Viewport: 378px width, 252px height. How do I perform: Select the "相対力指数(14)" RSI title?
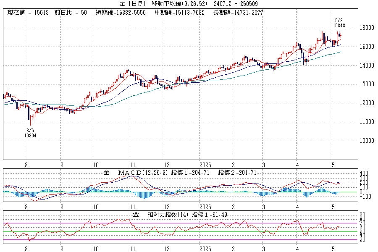click(168, 215)
